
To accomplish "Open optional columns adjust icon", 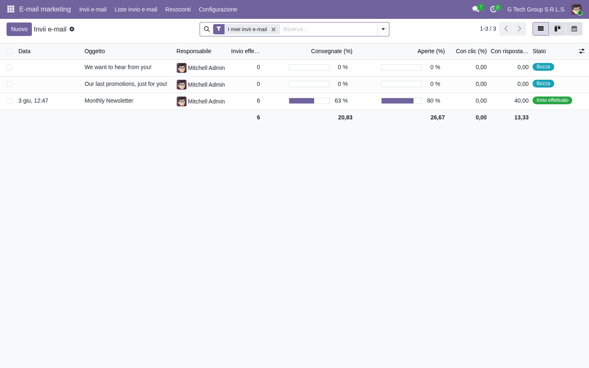I will click(582, 51).
